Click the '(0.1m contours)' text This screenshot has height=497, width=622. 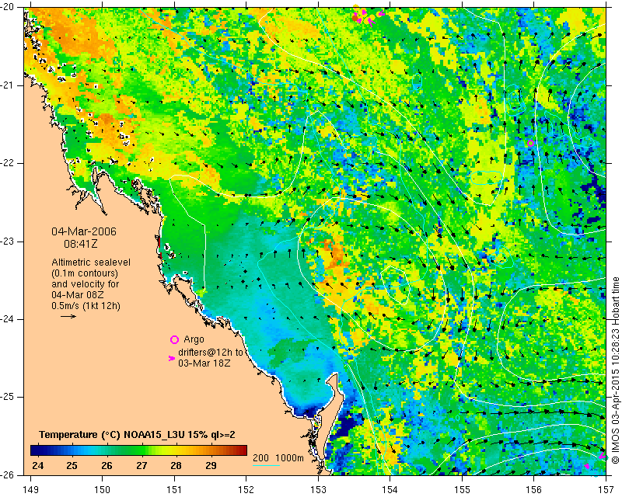pos(85,273)
